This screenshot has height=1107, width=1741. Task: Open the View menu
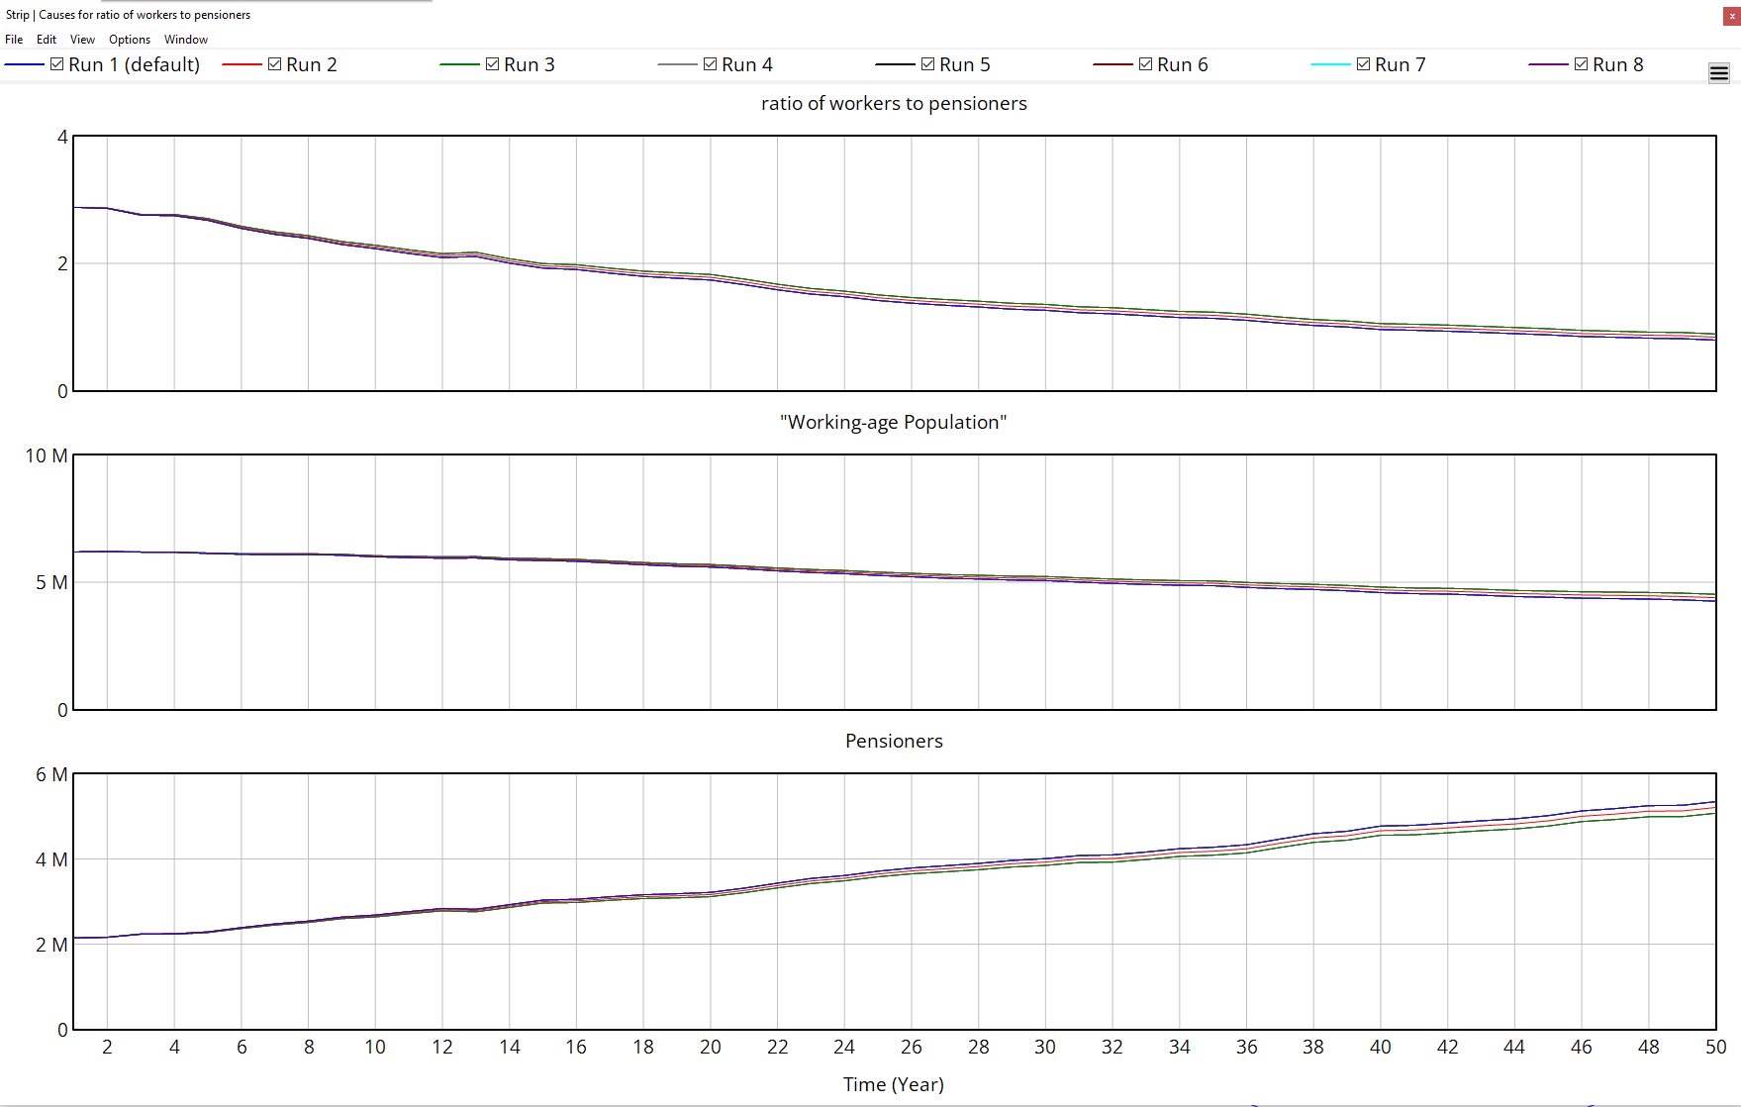click(x=81, y=39)
